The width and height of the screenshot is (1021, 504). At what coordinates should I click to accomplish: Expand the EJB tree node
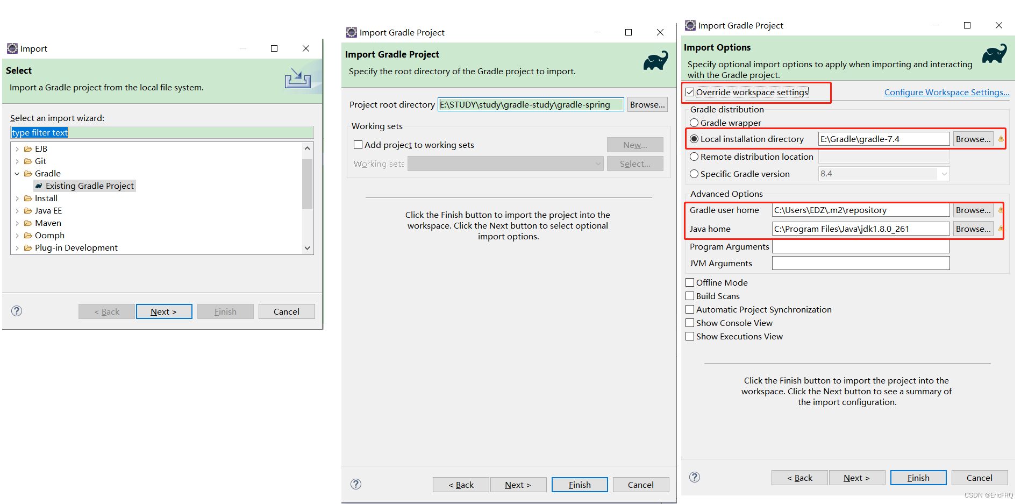(17, 149)
